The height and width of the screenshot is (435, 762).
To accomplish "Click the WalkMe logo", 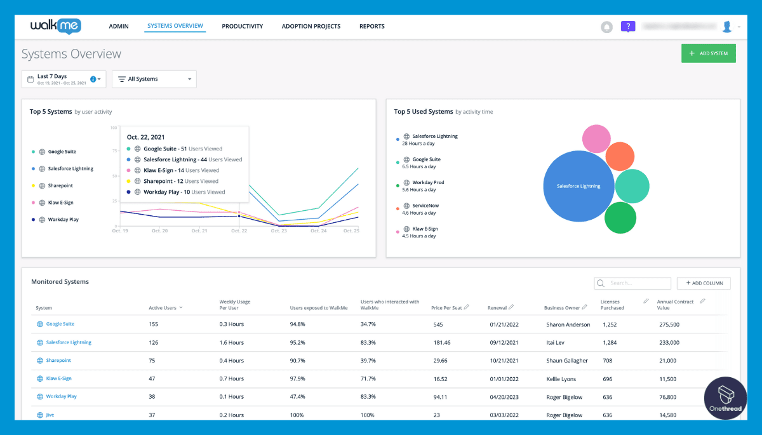I will pos(56,26).
